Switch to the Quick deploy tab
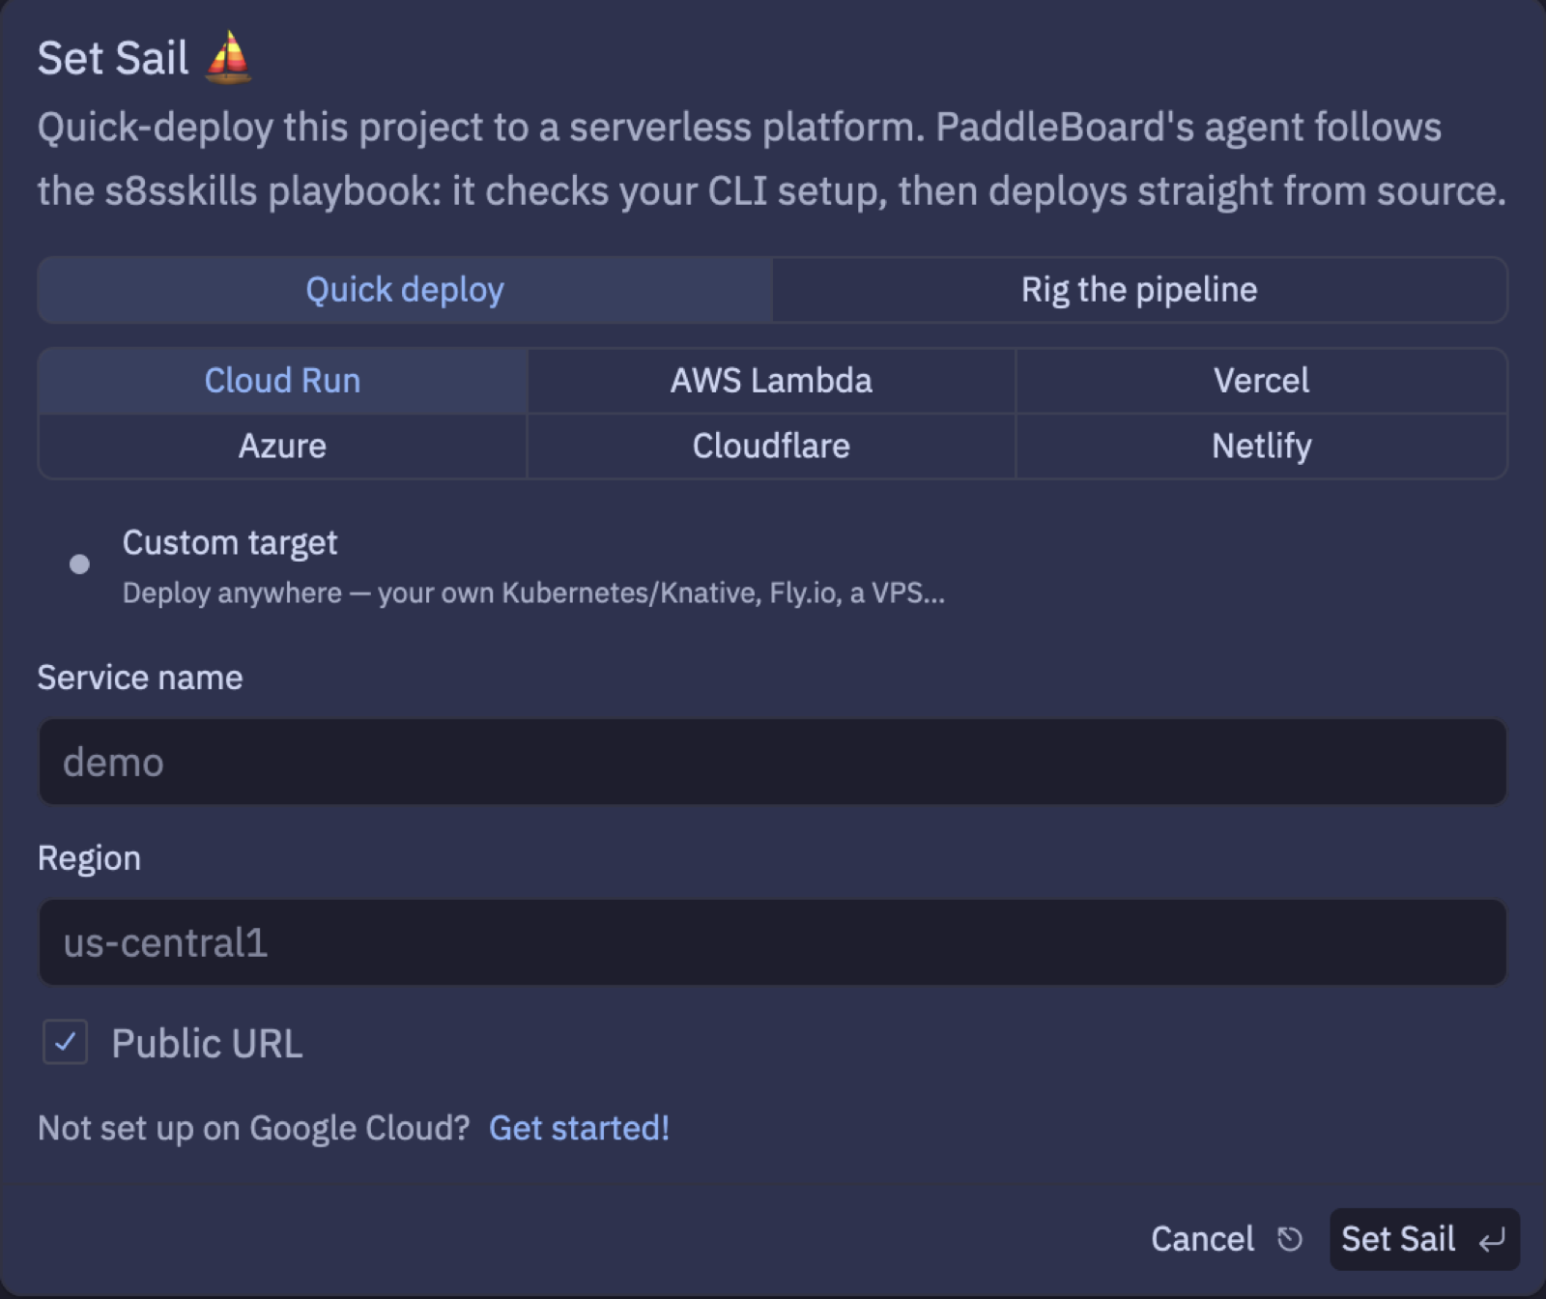Screen dimensions: 1546x1299 [x=405, y=290]
